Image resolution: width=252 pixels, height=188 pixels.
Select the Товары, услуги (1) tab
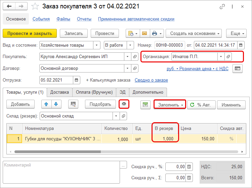(25, 92)
